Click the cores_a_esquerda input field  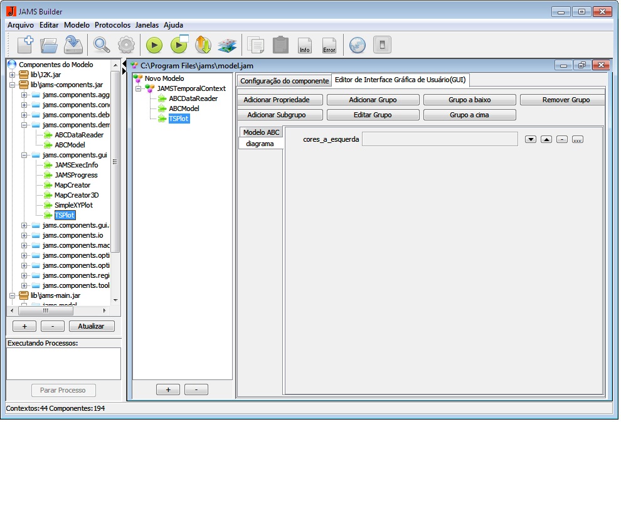click(x=440, y=139)
